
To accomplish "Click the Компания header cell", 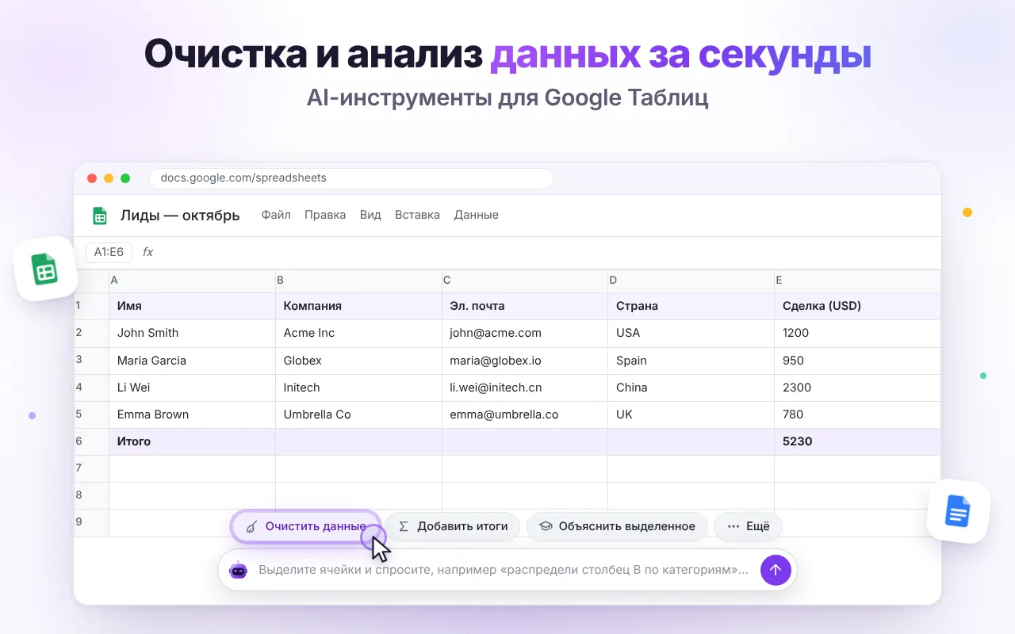I will click(x=358, y=306).
